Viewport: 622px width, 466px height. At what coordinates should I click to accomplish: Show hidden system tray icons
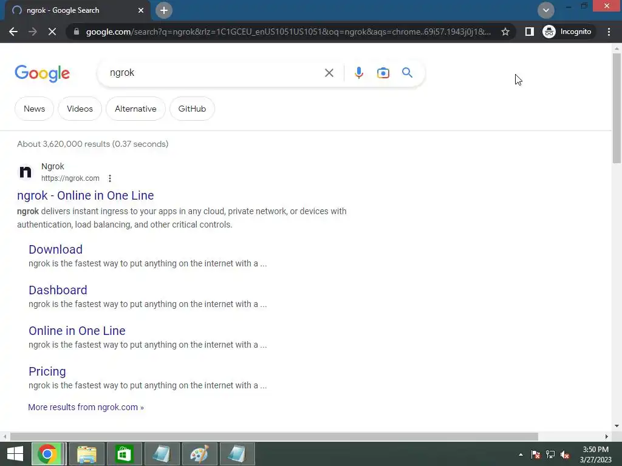tap(521, 454)
